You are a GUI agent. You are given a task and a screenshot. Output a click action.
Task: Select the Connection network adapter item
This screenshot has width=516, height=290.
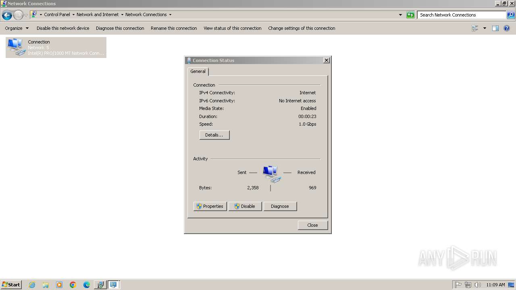(x=56, y=48)
